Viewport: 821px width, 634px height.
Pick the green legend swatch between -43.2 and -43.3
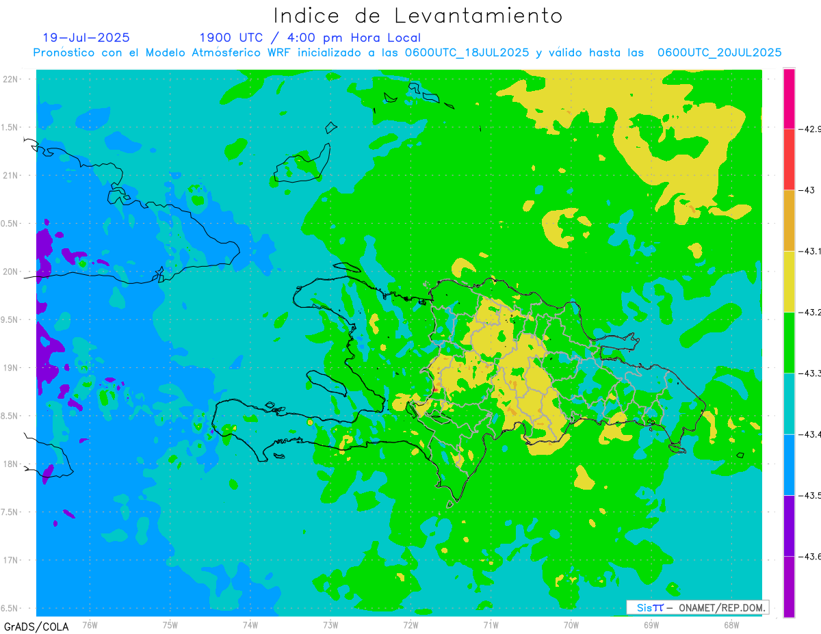pos(789,343)
